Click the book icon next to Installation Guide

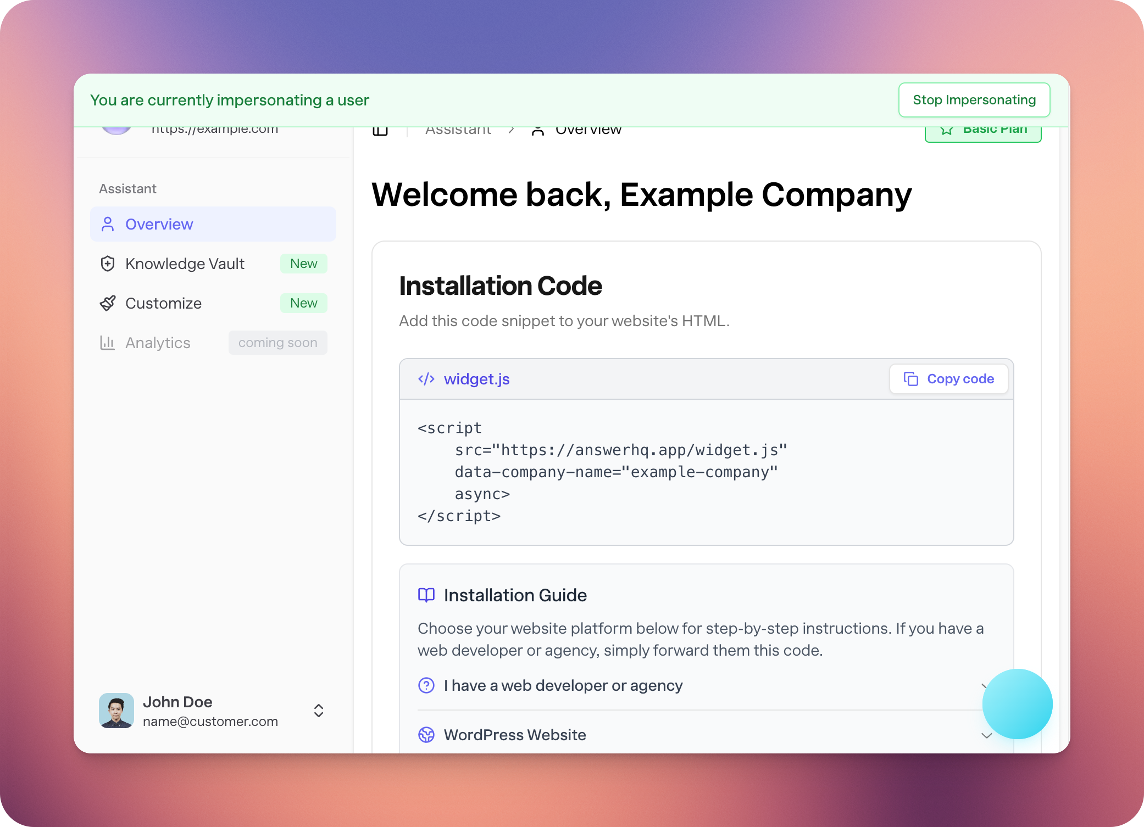click(426, 595)
